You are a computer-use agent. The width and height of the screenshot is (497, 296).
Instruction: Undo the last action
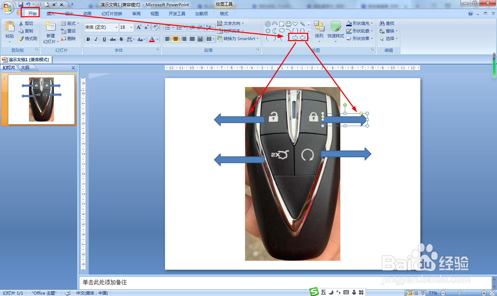28,4
